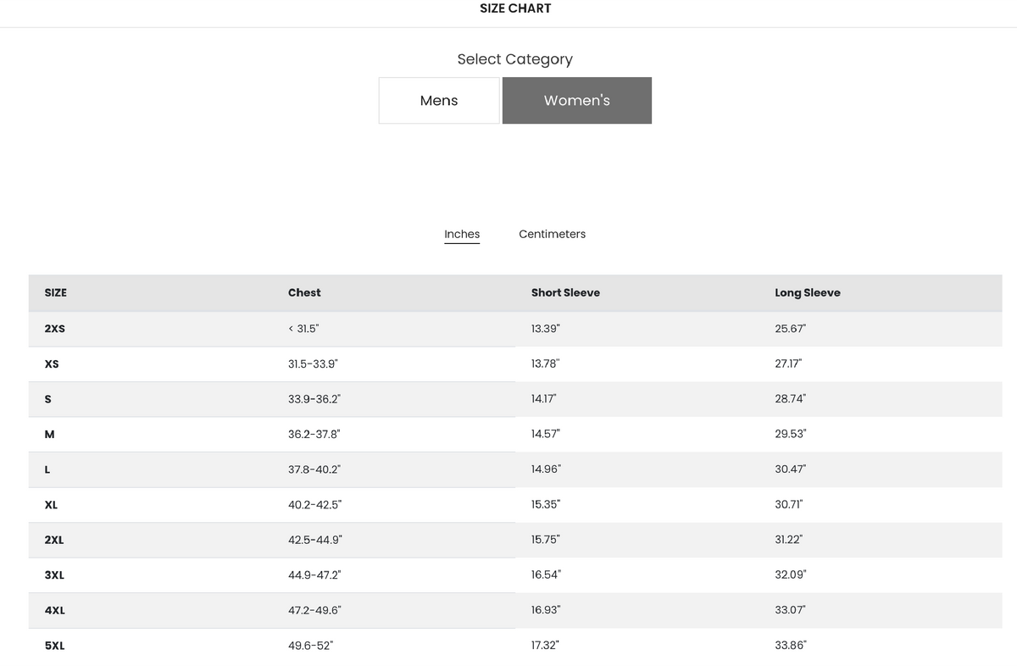Click the XS size row label
This screenshot has width=1017, height=666.
(x=52, y=364)
